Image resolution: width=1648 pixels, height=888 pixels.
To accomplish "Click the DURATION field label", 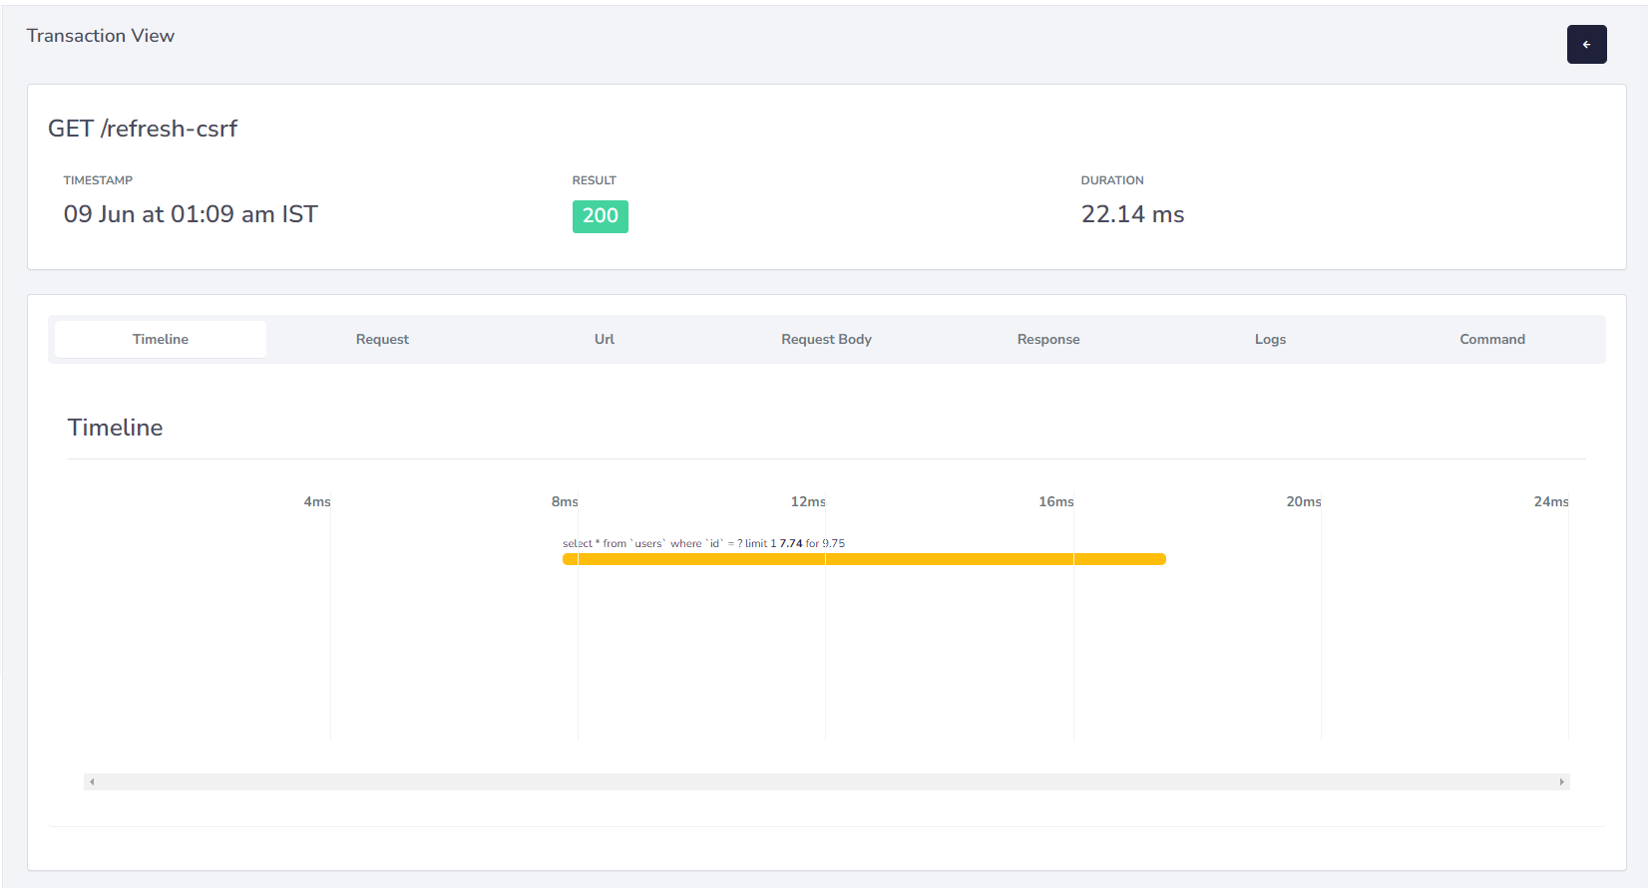I will click(x=1112, y=180).
